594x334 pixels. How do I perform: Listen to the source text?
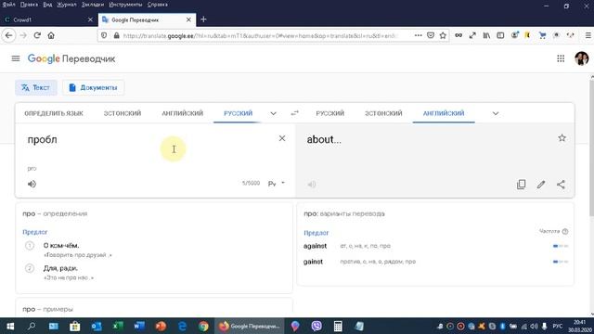(32, 184)
